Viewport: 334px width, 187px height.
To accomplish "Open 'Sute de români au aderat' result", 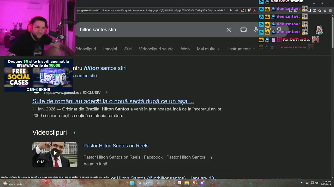I will (x=113, y=101).
